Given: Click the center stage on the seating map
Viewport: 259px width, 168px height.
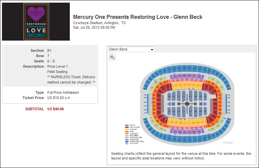Looking at the screenshot, I should coord(187,104).
